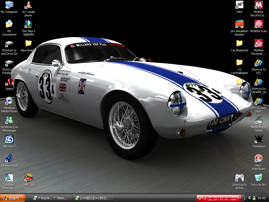Viewport: 269px width, 202px height.
Task: Select Windows Media Player desktop icon
Action: click(x=9, y=105)
